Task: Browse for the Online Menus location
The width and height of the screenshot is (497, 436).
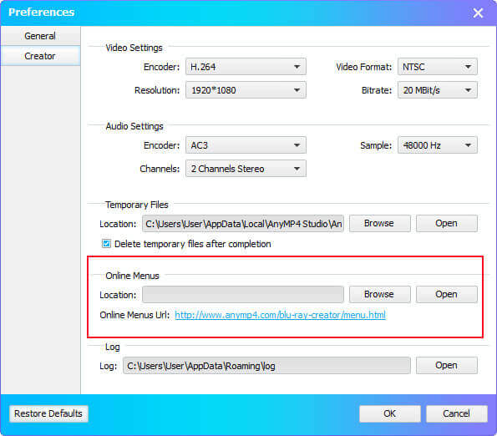Action: (x=380, y=295)
